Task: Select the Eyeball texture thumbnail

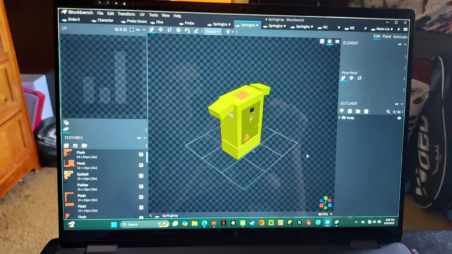Action: point(69,175)
